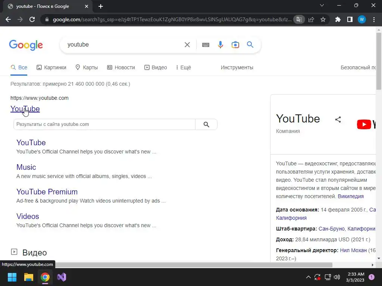This screenshot has height=286, width=382.
Task: Open the Chrome three-dot menu
Action: tap(374, 19)
